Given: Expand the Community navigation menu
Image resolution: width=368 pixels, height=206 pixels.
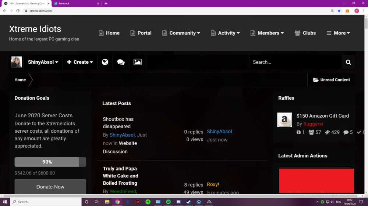Looking at the screenshot, I should point(181,33).
